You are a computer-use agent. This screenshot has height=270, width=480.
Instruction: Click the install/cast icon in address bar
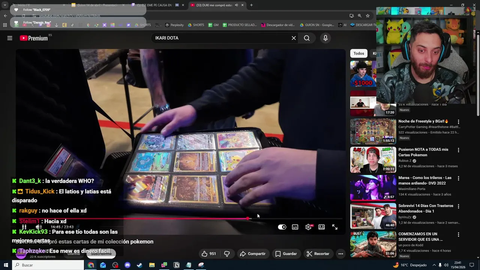pyautogui.click(x=351, y=16)
